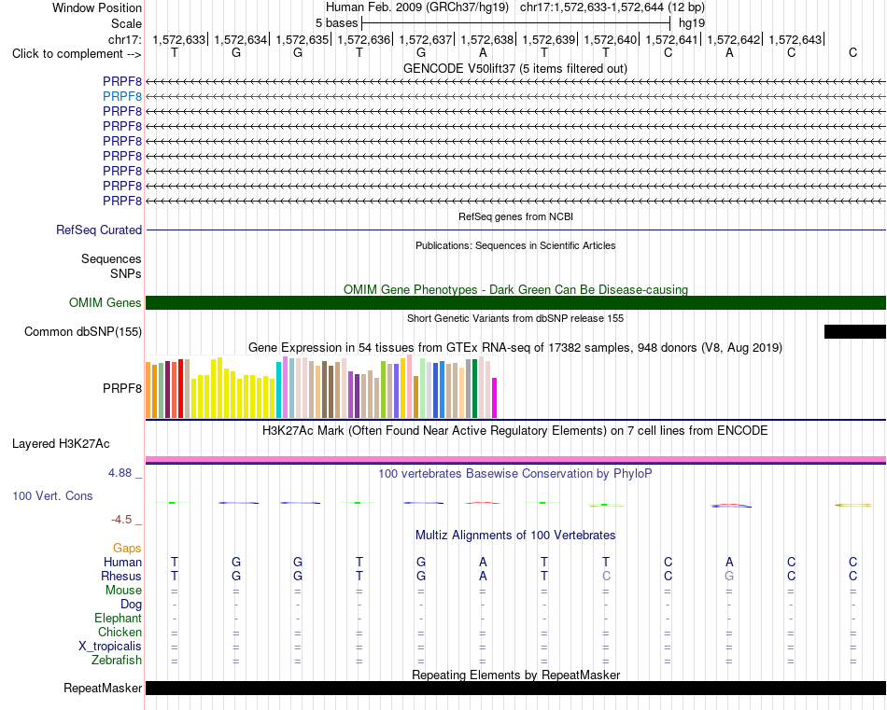The width and height of the screenshot is (887, 710).
Task: Click position label 1,572,634
Action: click(240, 39)
